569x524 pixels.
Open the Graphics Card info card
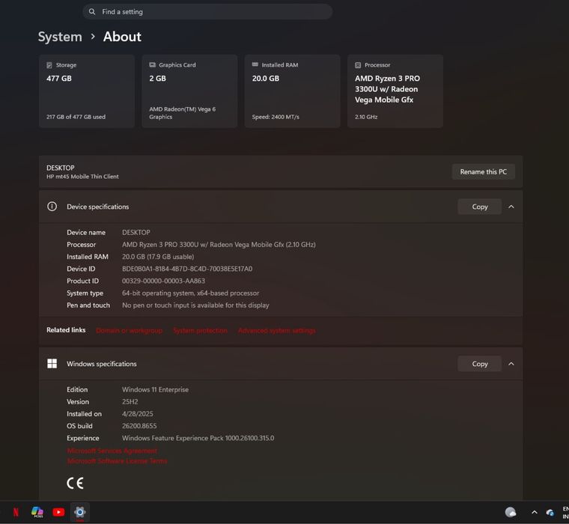189,91
